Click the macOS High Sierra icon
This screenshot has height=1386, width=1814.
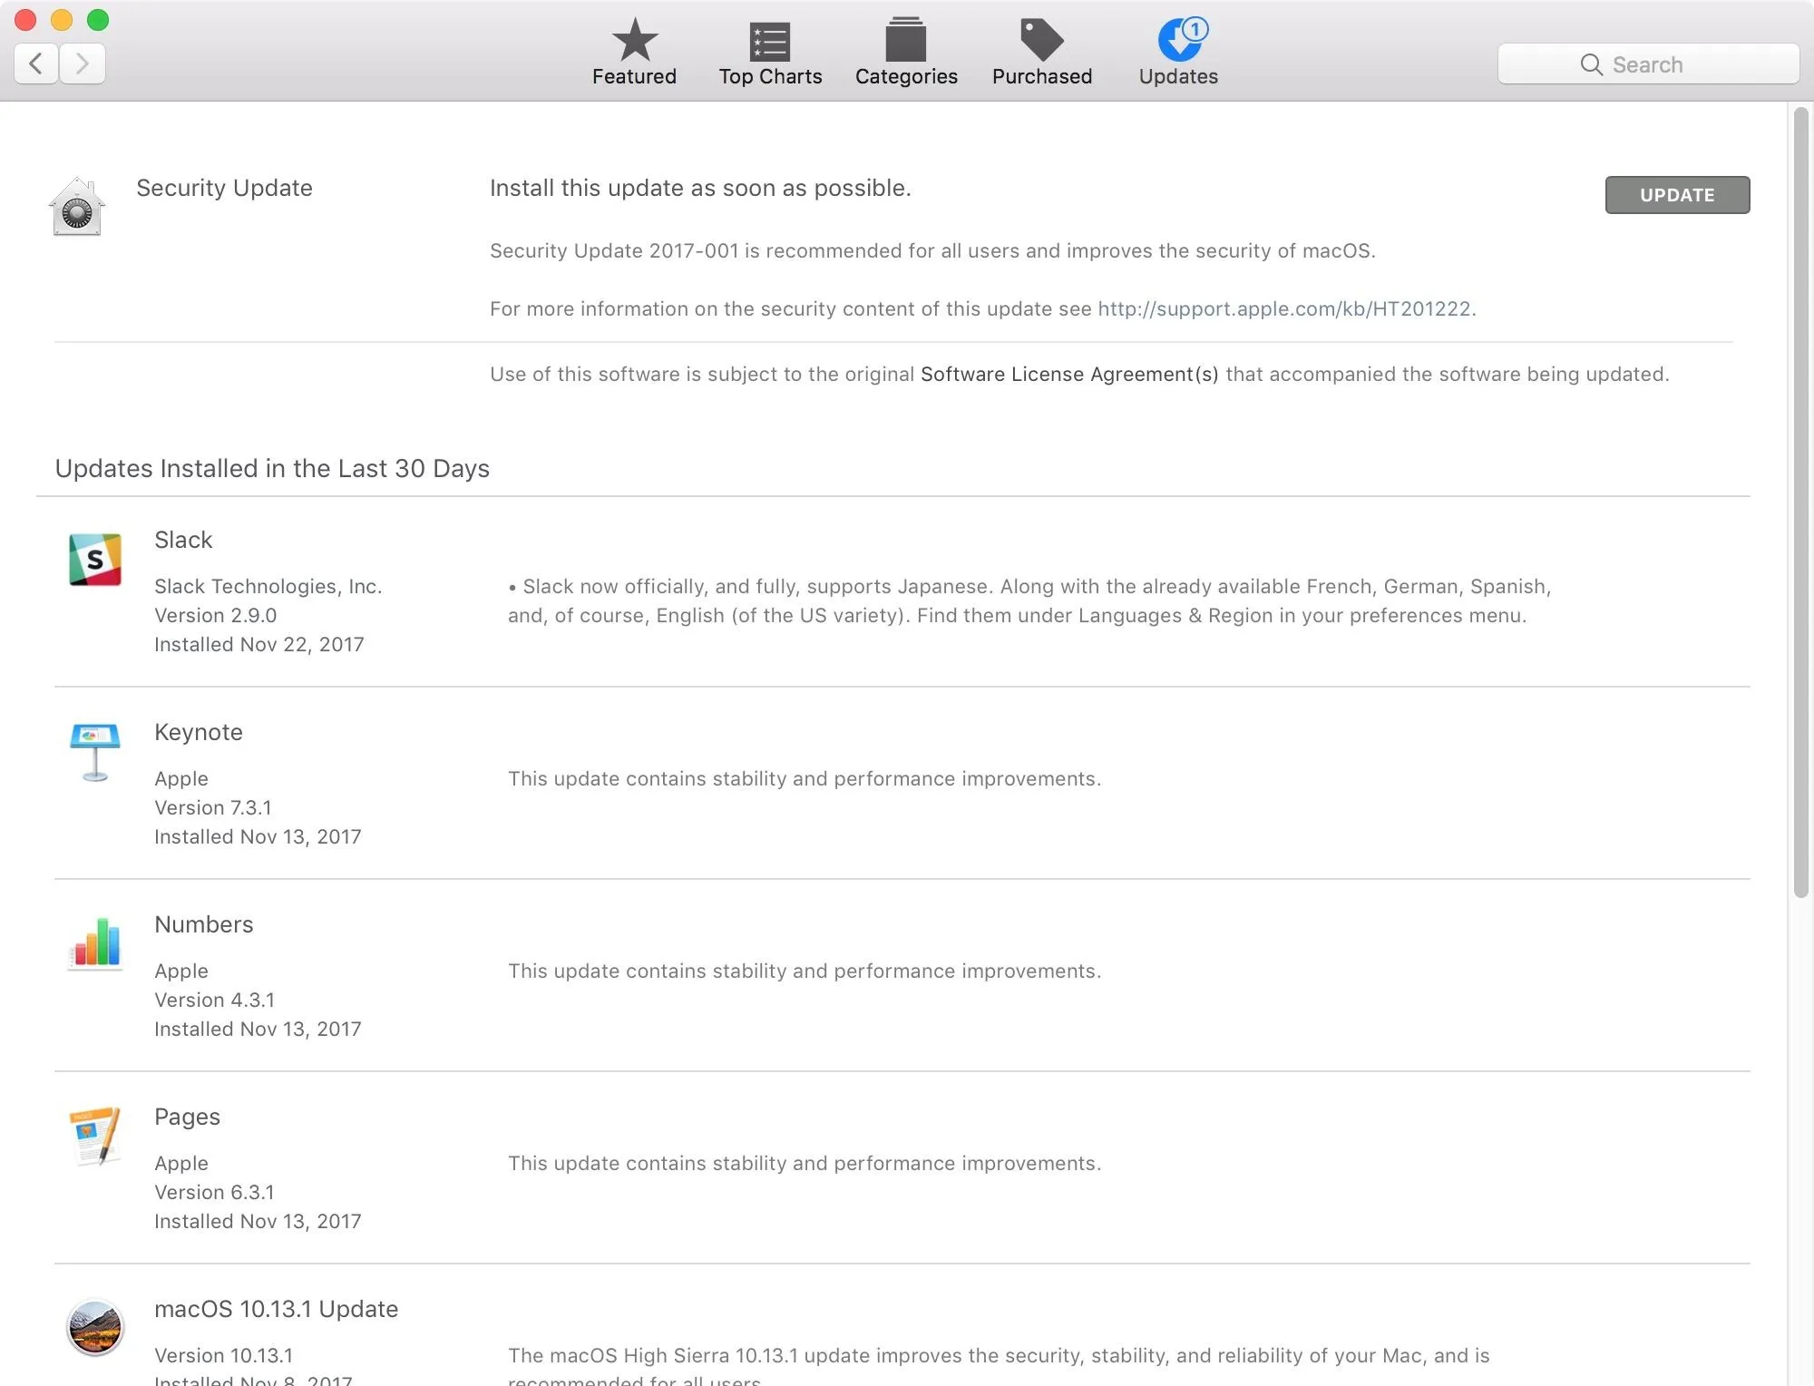point(95,1328)
